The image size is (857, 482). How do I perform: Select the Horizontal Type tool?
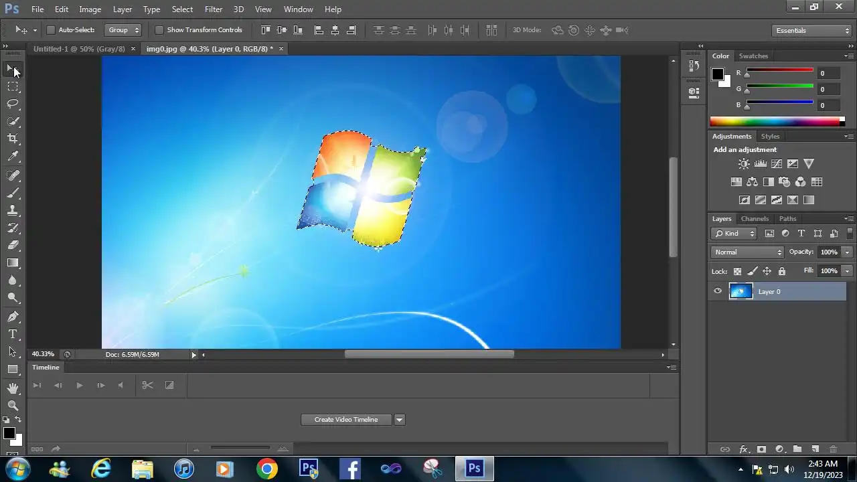13,334
